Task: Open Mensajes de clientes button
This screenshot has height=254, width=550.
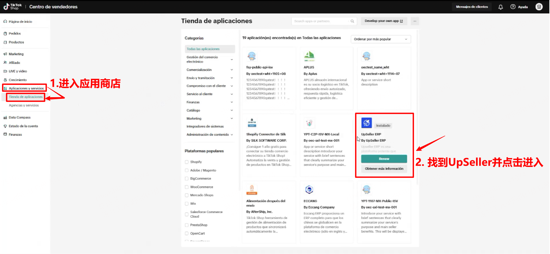Action: click(x=472, y=7)
